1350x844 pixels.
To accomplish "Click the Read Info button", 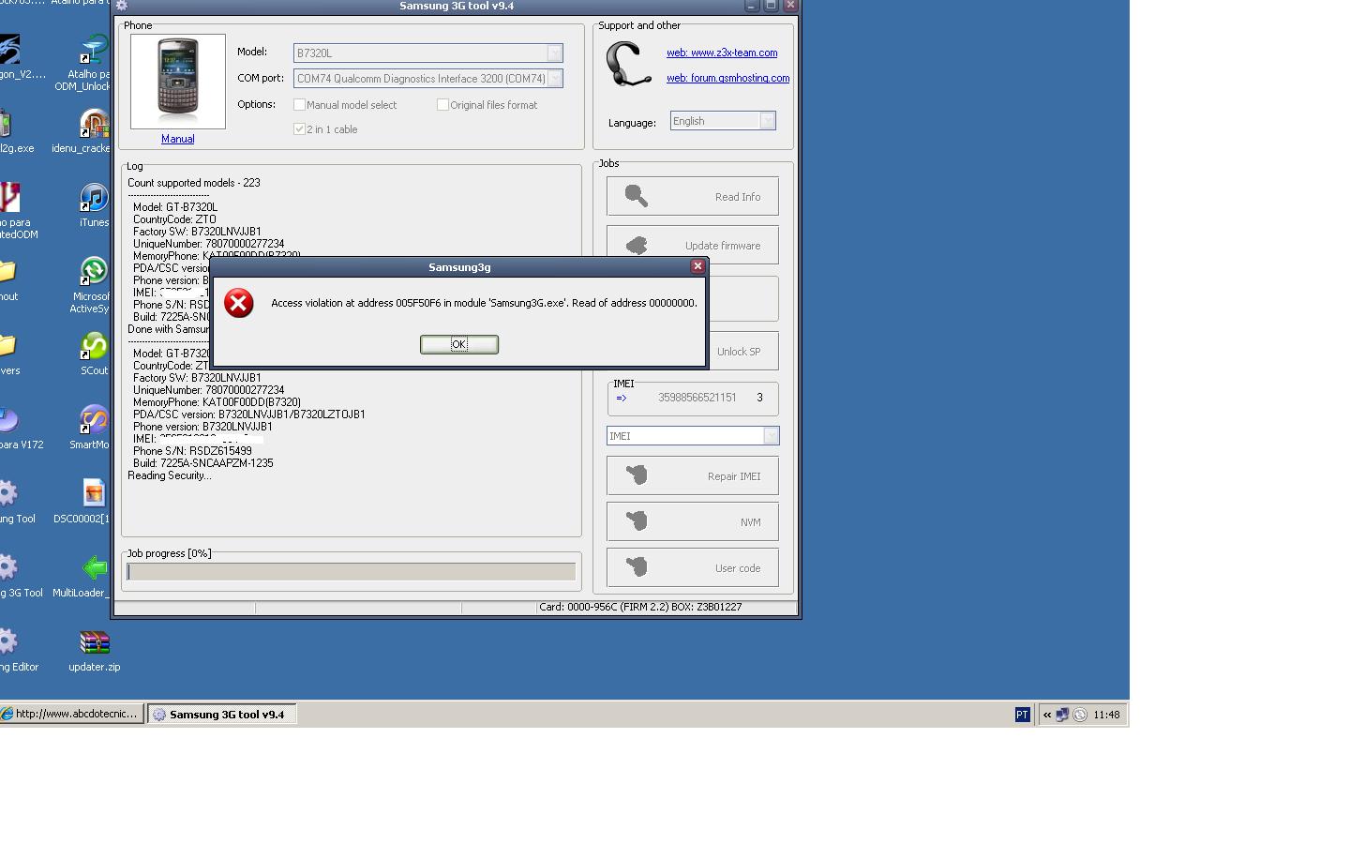I will coord(692,196).
